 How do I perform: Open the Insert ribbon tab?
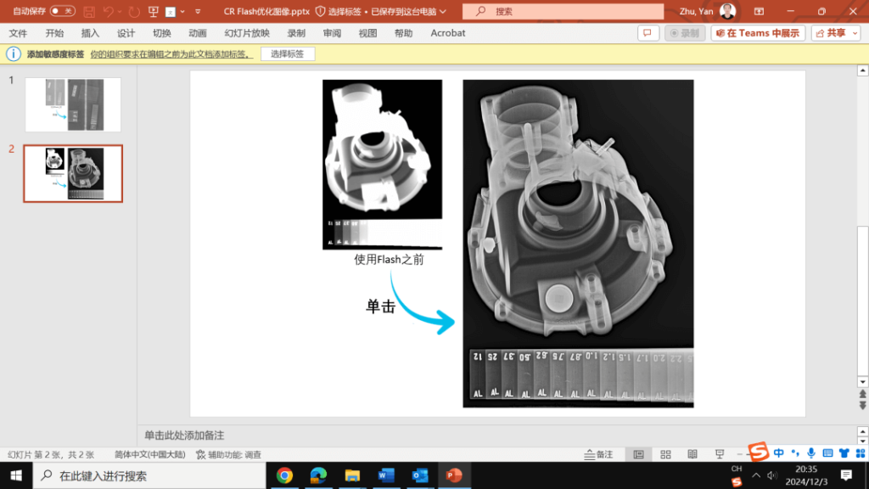click(x=90, y=33)
